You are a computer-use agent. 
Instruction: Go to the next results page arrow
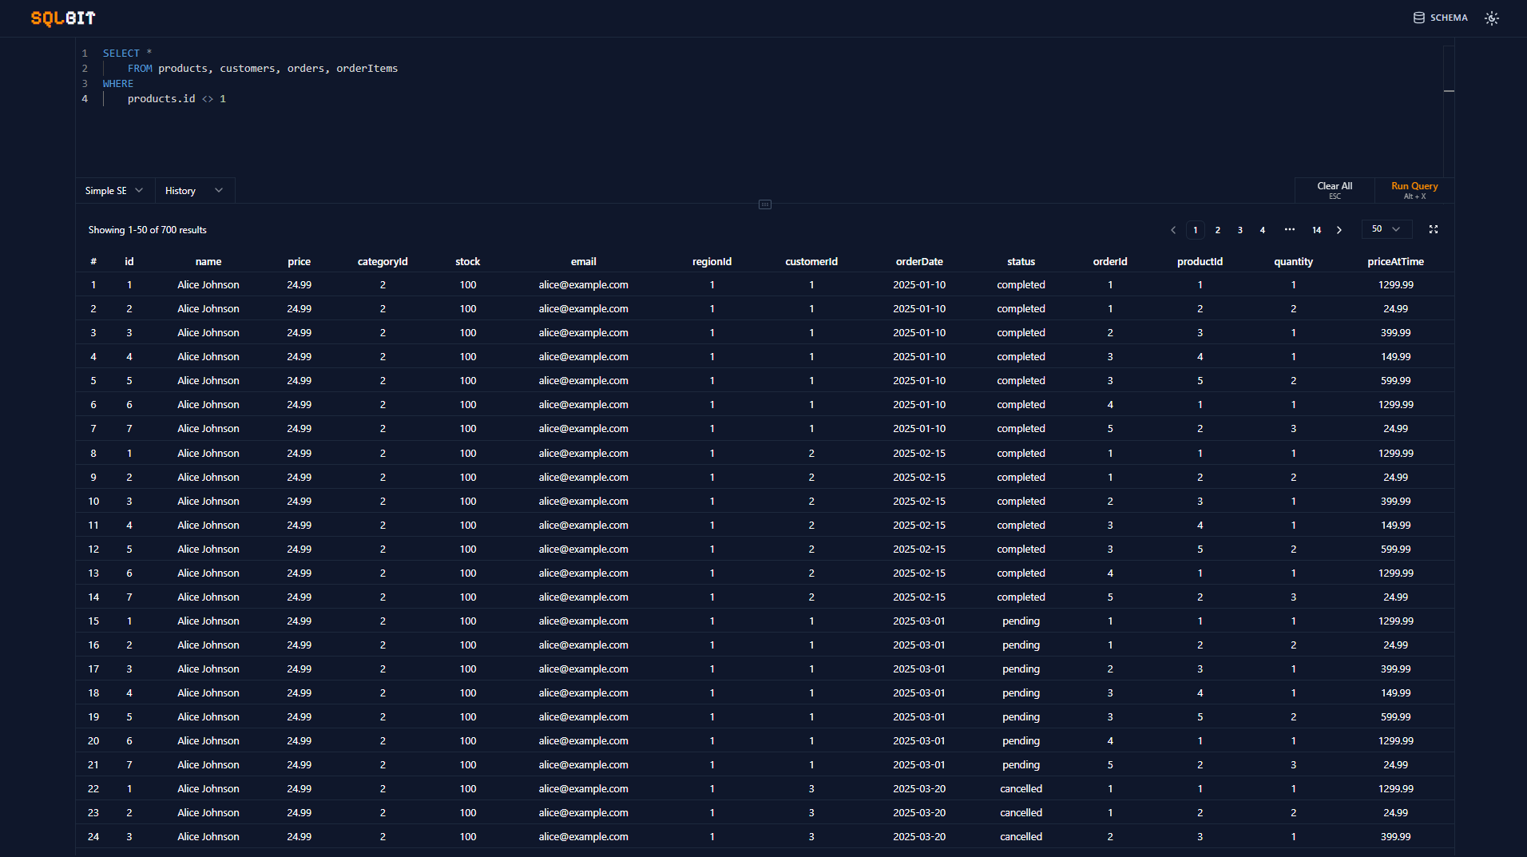tap(1339, 230)
